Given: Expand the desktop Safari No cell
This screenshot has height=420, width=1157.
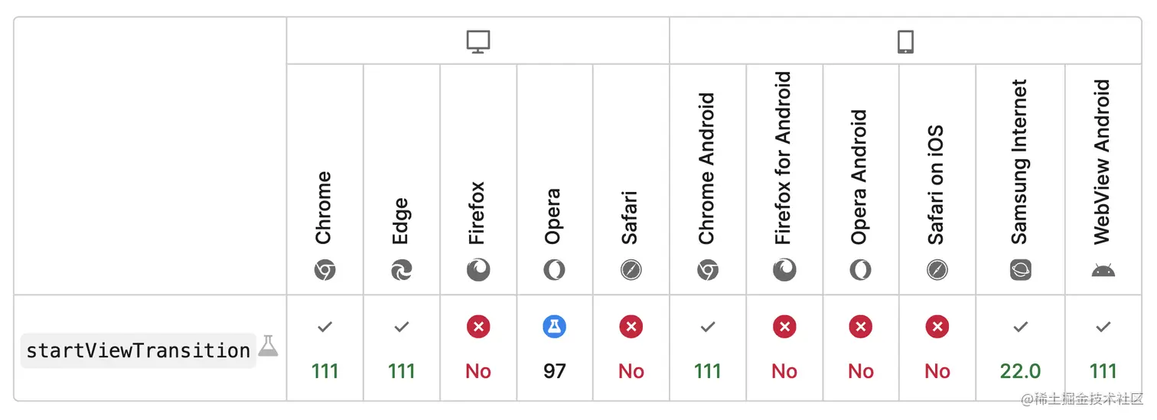Looking at the screenshot, I should 631,371.
